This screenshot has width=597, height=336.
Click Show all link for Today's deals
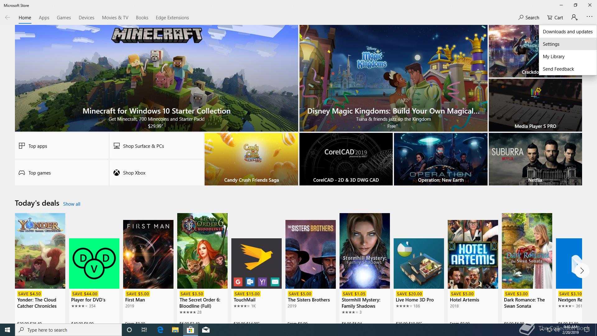pyautogui.click(x=72, y=204)
